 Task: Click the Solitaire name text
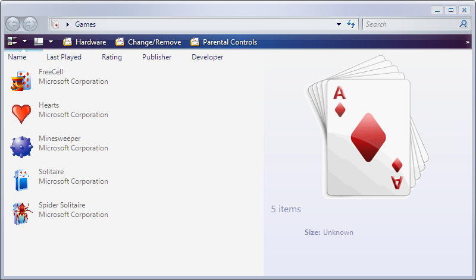[x=51, y=172]
